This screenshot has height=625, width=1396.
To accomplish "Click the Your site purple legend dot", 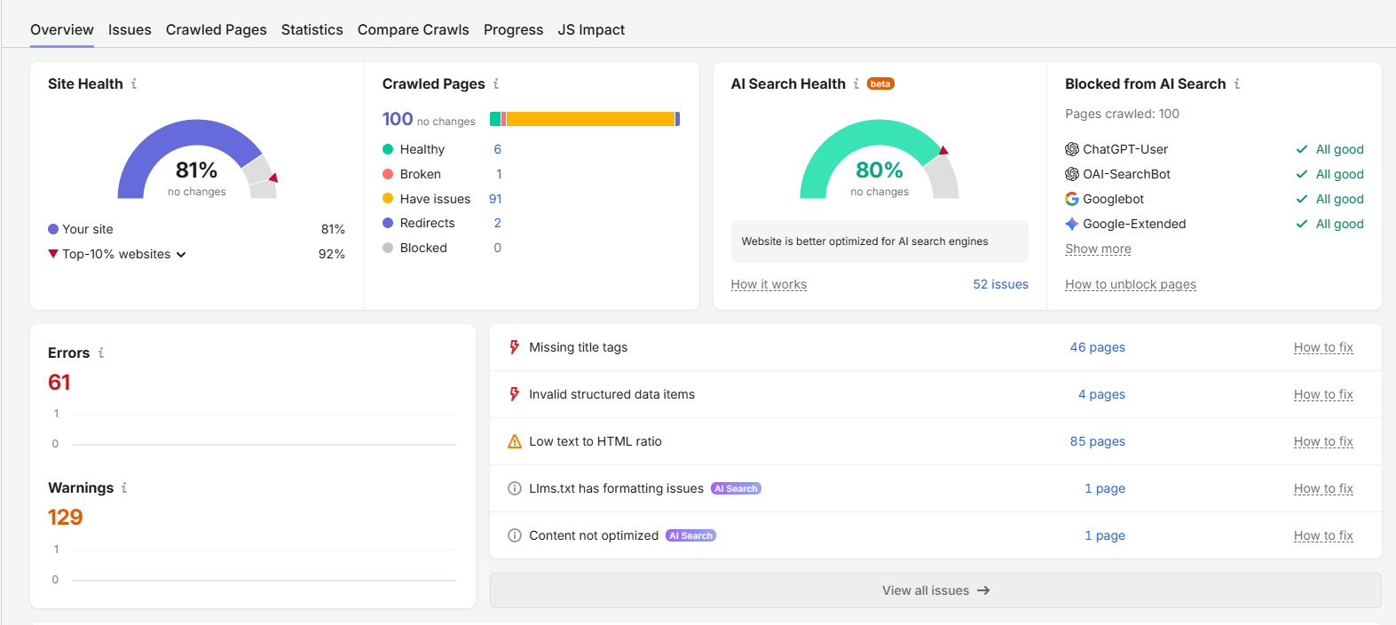I will [x=53, y=229].
